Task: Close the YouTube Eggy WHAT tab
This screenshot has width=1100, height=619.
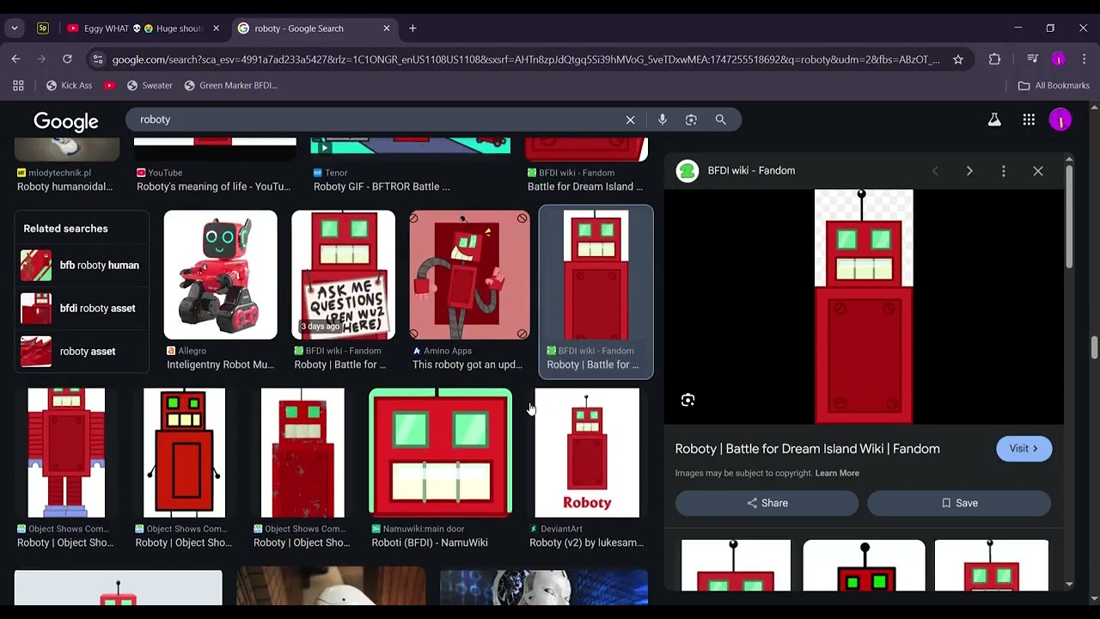Action: pos(216,28)
